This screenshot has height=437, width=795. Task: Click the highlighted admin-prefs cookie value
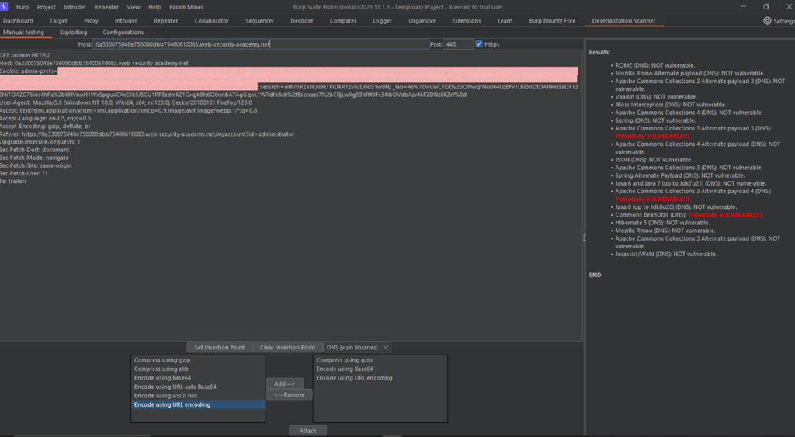point(317,78)
